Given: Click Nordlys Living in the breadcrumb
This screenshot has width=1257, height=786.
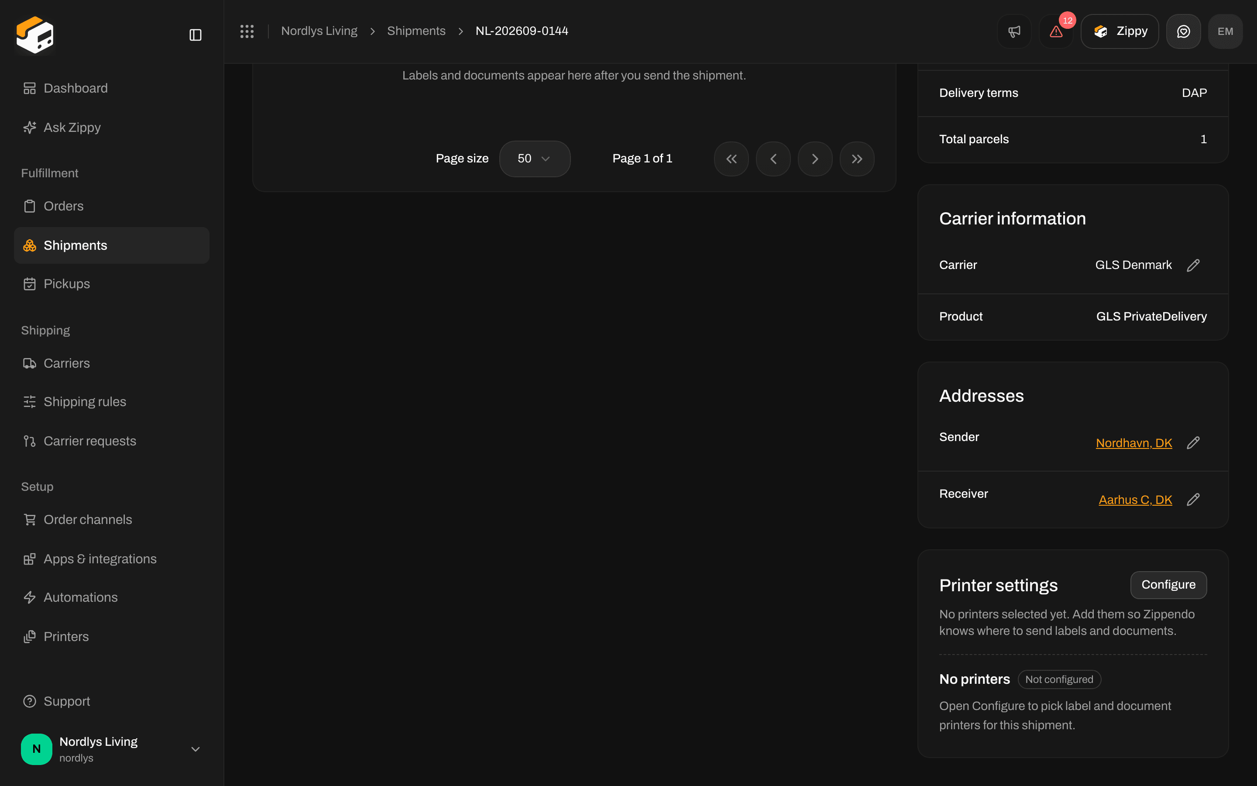Looking at the screenshot, I should (319, 31).
